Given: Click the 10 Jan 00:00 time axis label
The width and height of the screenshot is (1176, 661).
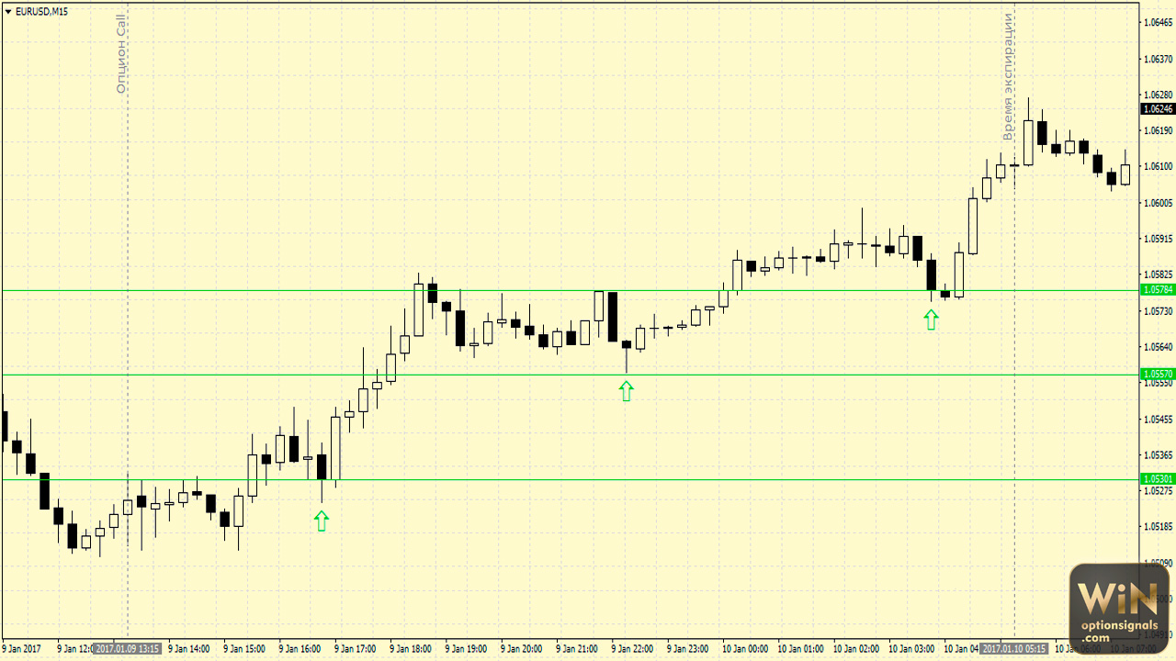Looking at the screenshot, I should pos(744,649).
